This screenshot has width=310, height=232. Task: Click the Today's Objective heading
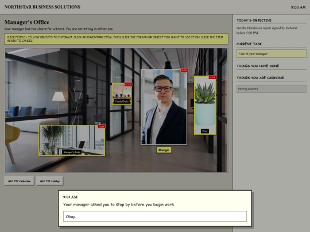[x=254, y=20]
